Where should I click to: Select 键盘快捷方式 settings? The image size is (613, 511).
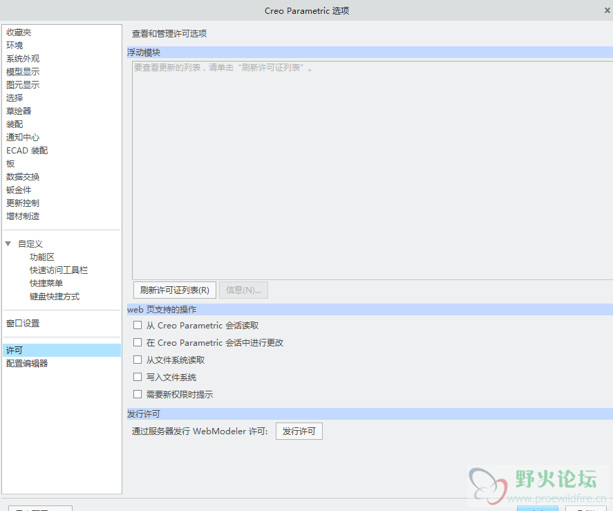(x=55, y=297)
